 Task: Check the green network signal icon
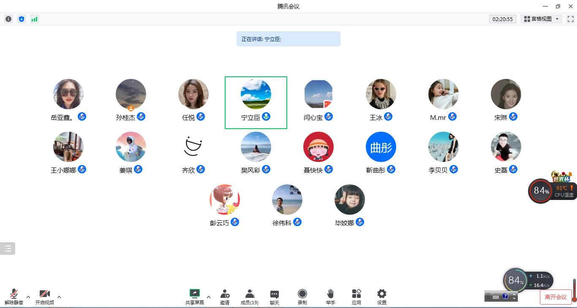tap(35, 19)
